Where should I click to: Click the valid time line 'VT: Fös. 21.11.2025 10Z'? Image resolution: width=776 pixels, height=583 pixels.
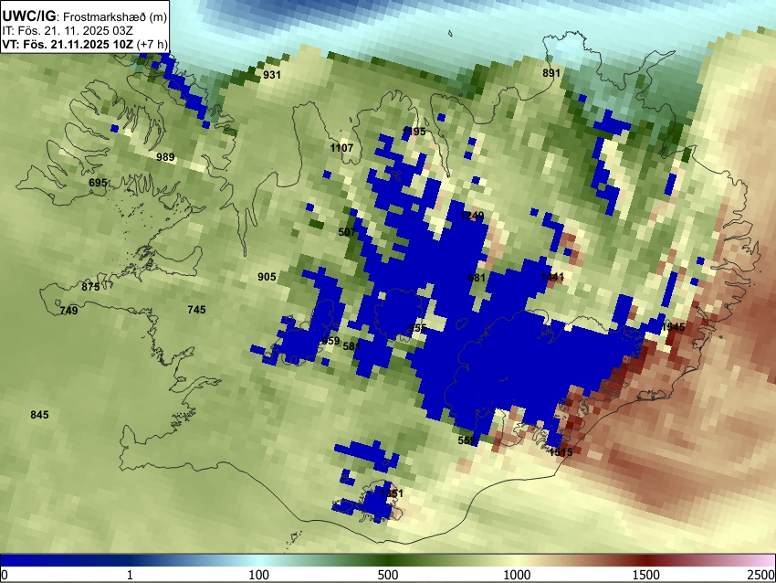point(68,44)
